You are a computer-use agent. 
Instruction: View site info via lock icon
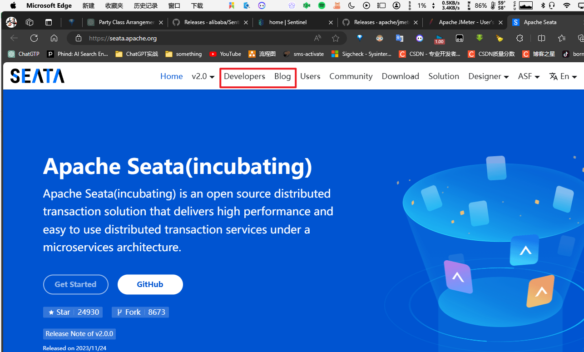[79, 38]
